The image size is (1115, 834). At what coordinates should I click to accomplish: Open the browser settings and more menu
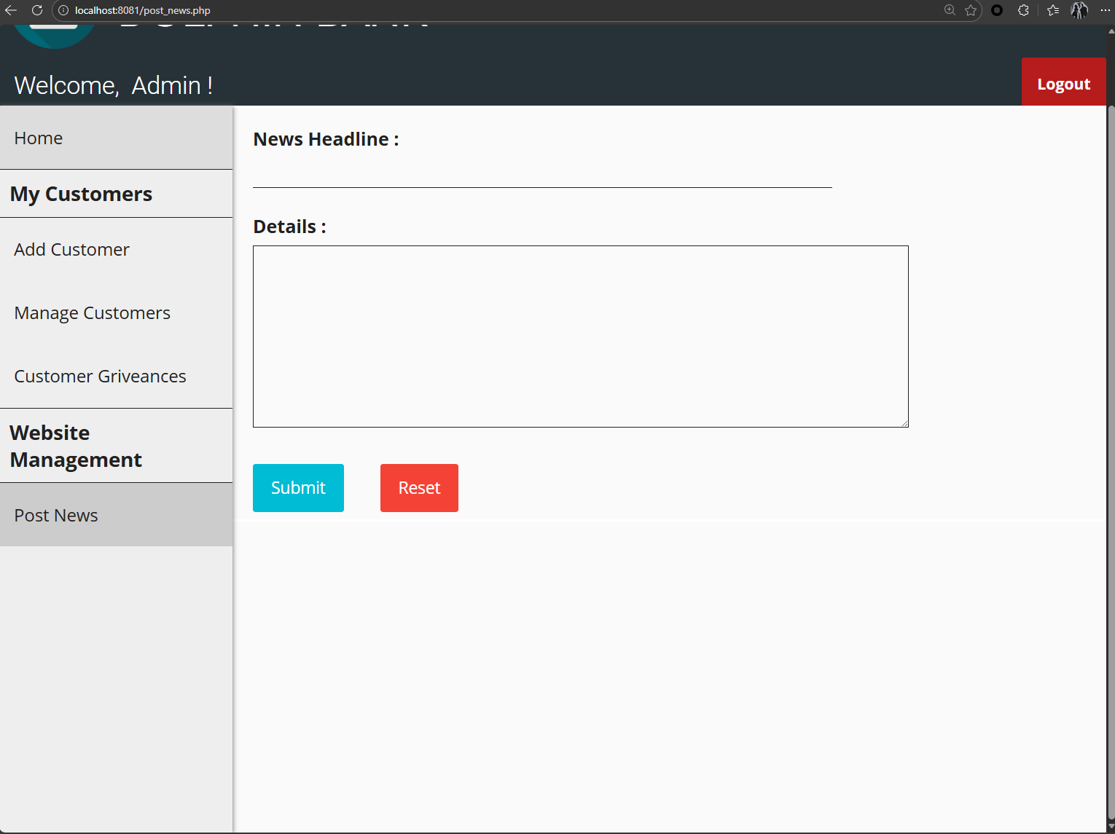(1105, 10)
